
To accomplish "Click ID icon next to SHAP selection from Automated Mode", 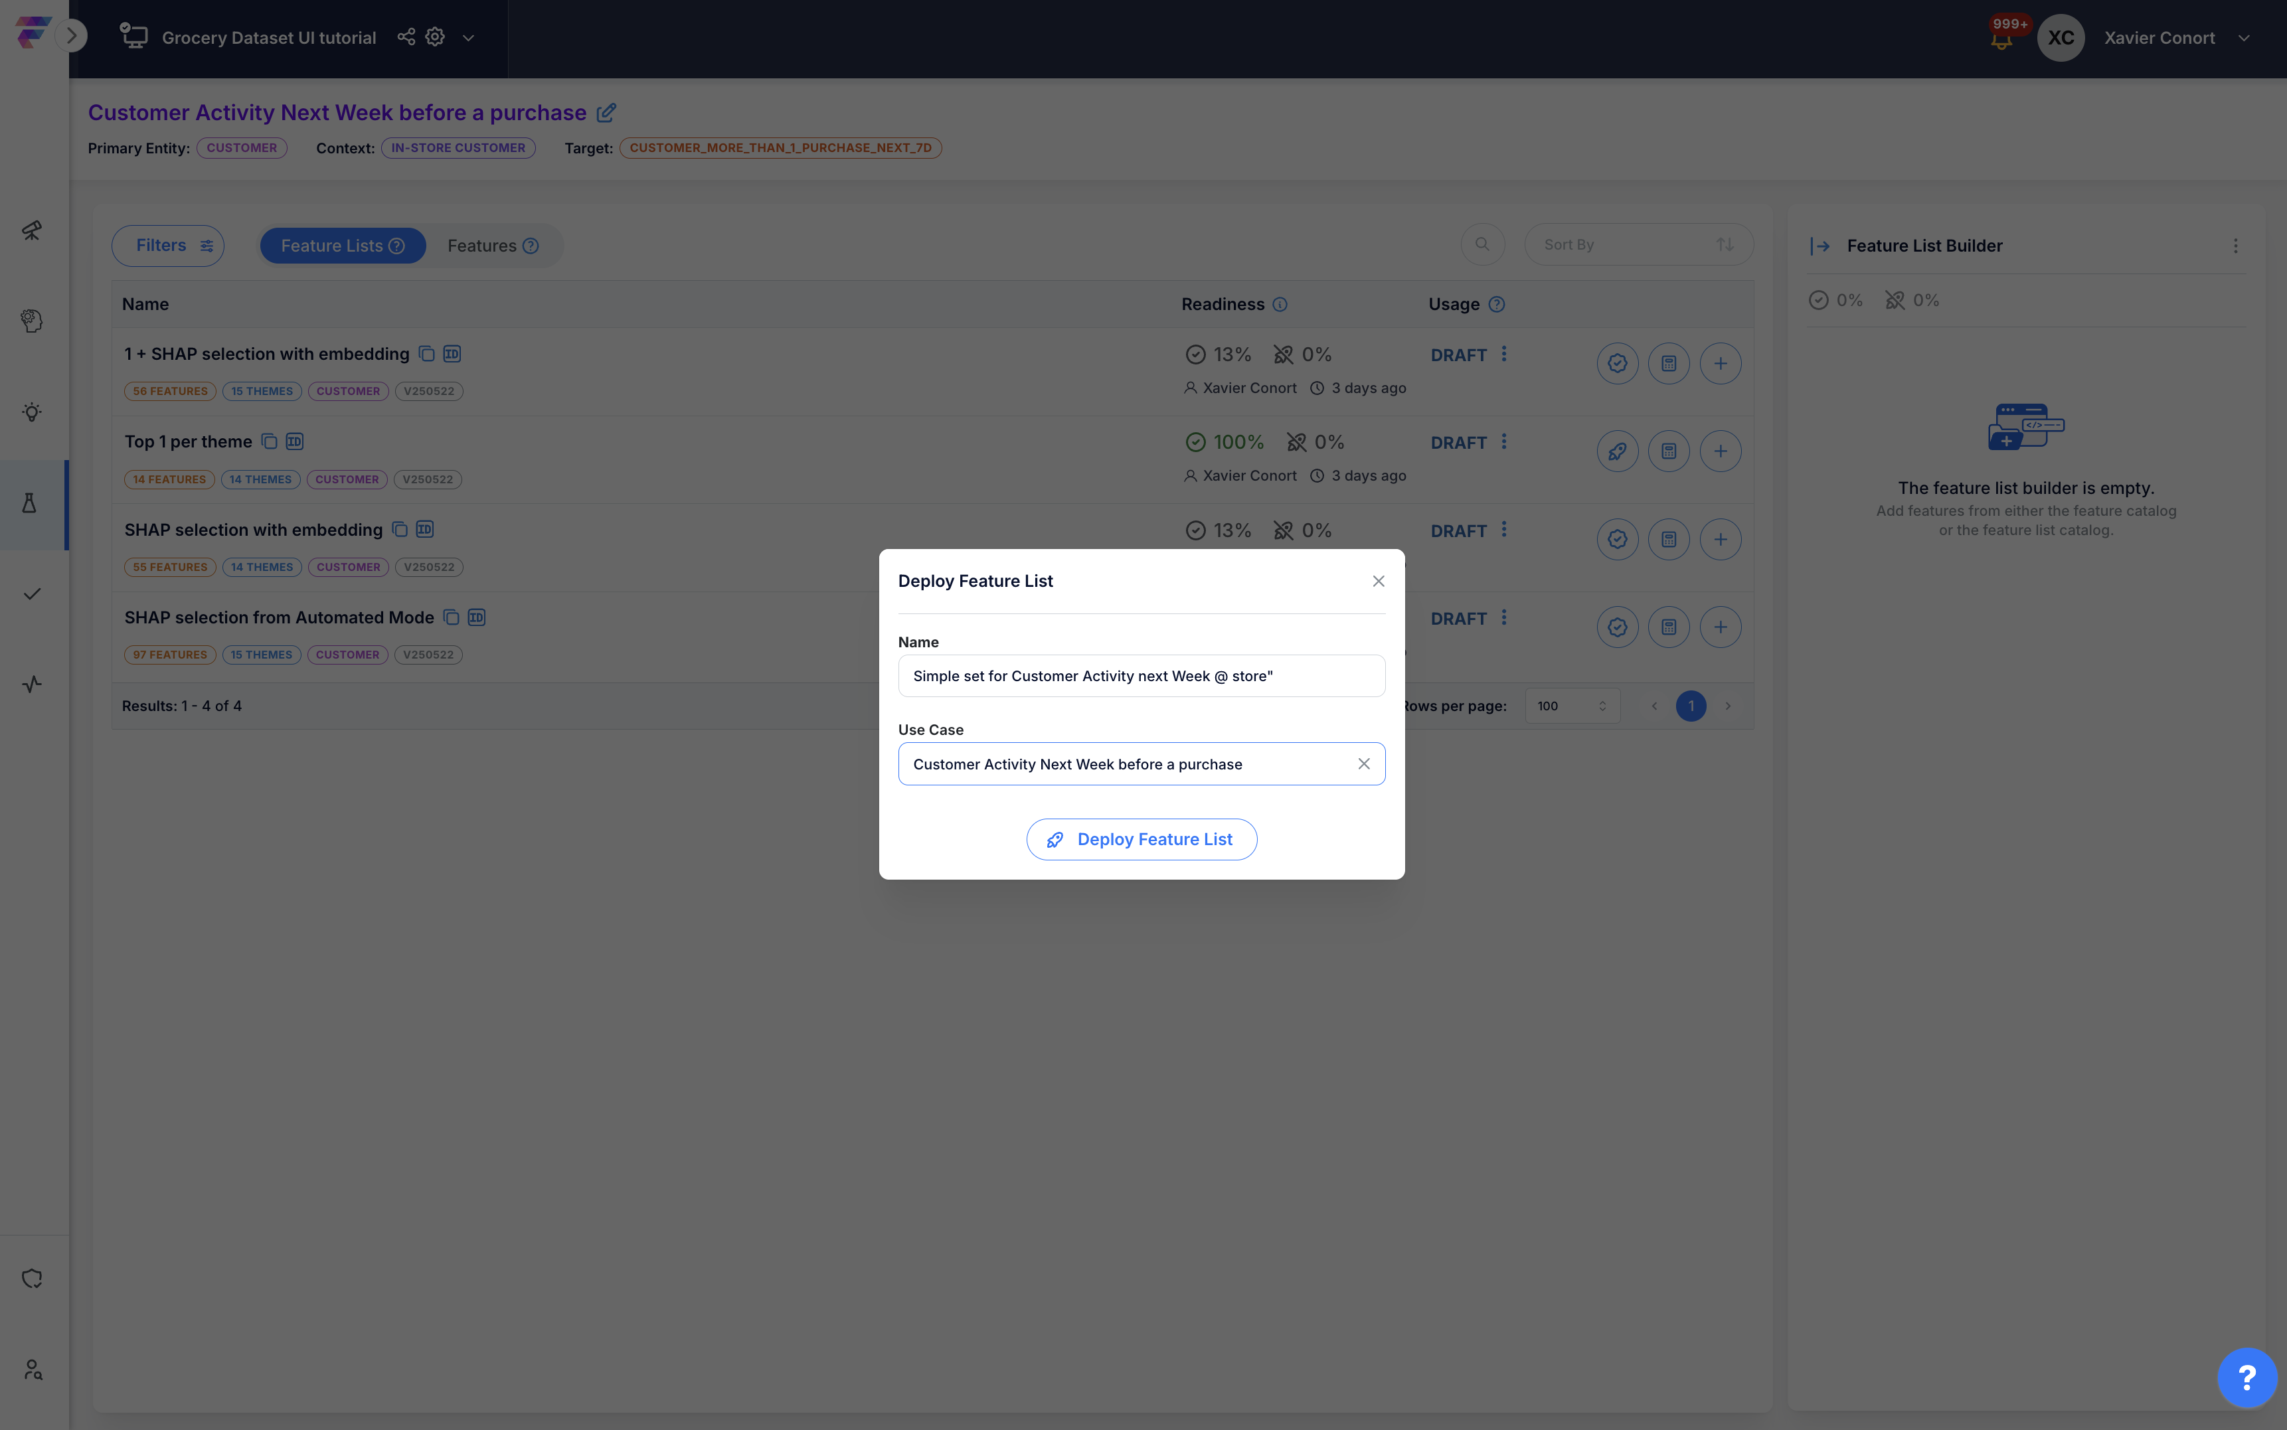I will [x=477, y=617].
